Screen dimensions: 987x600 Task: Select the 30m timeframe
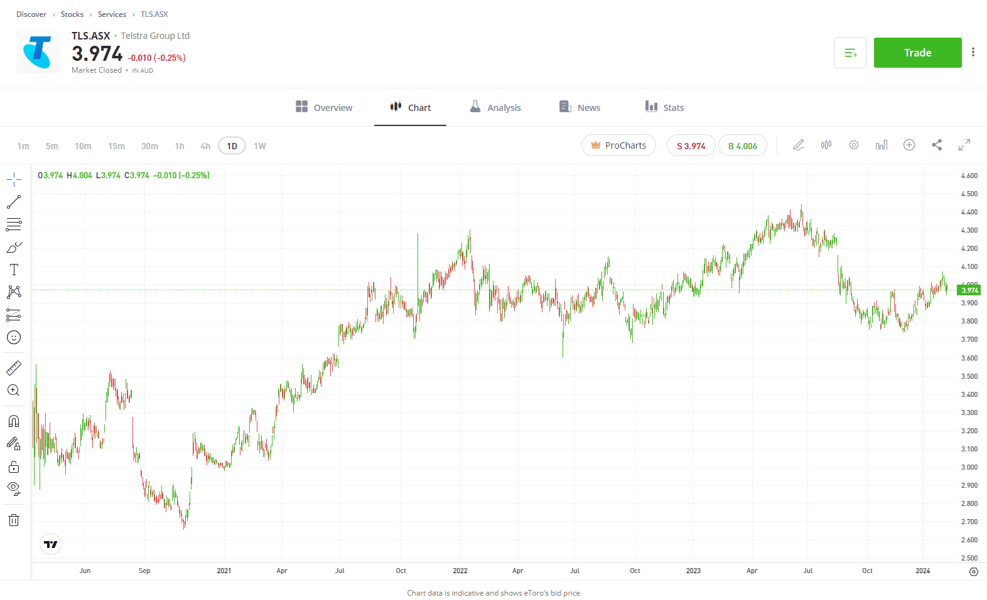(149, 146)
